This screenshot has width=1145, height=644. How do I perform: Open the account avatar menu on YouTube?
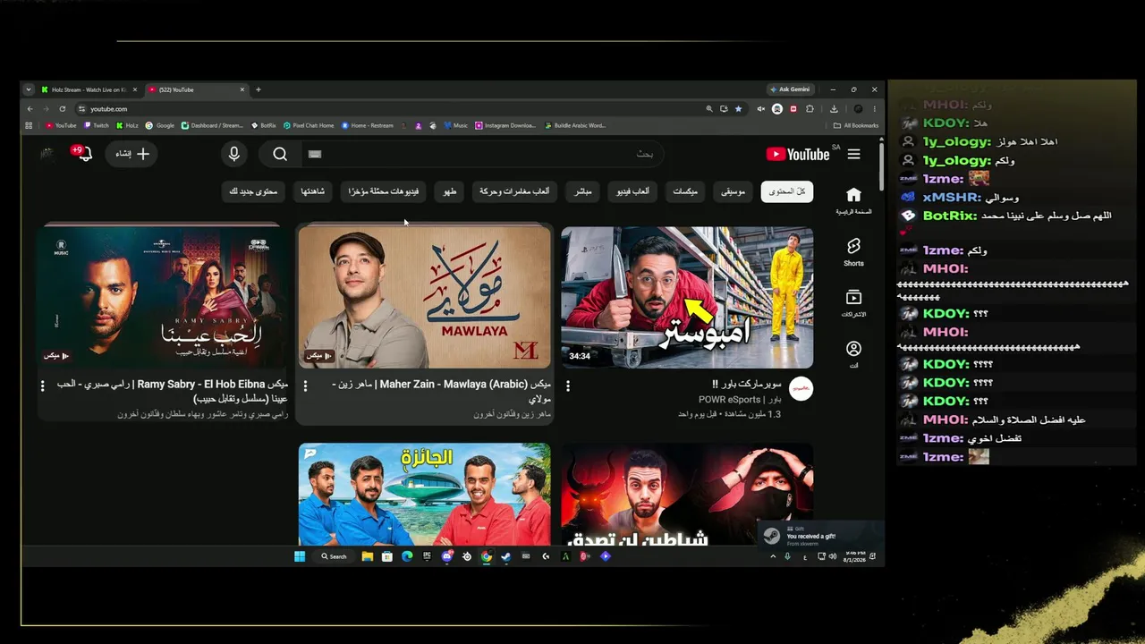tap(48, 154)
